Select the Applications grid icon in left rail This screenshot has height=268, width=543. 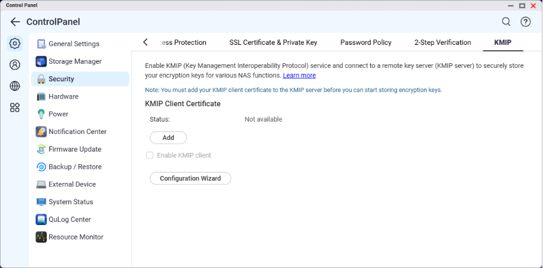15,107
